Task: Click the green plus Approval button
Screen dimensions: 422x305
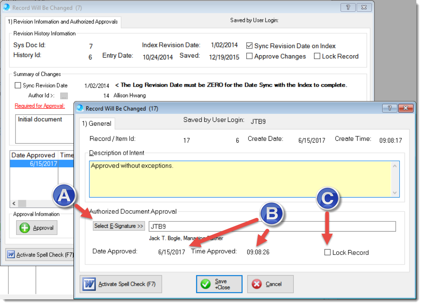Action: [37, 228]
